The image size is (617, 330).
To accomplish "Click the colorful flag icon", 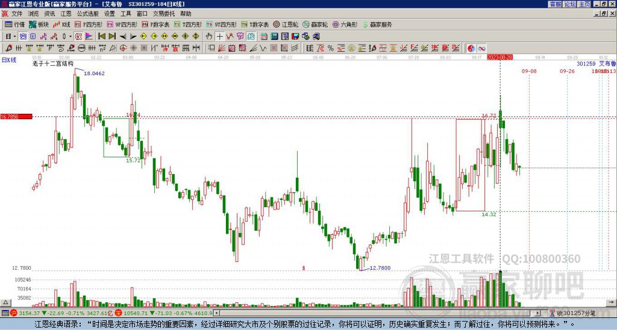I will click(x=89, y=36).
